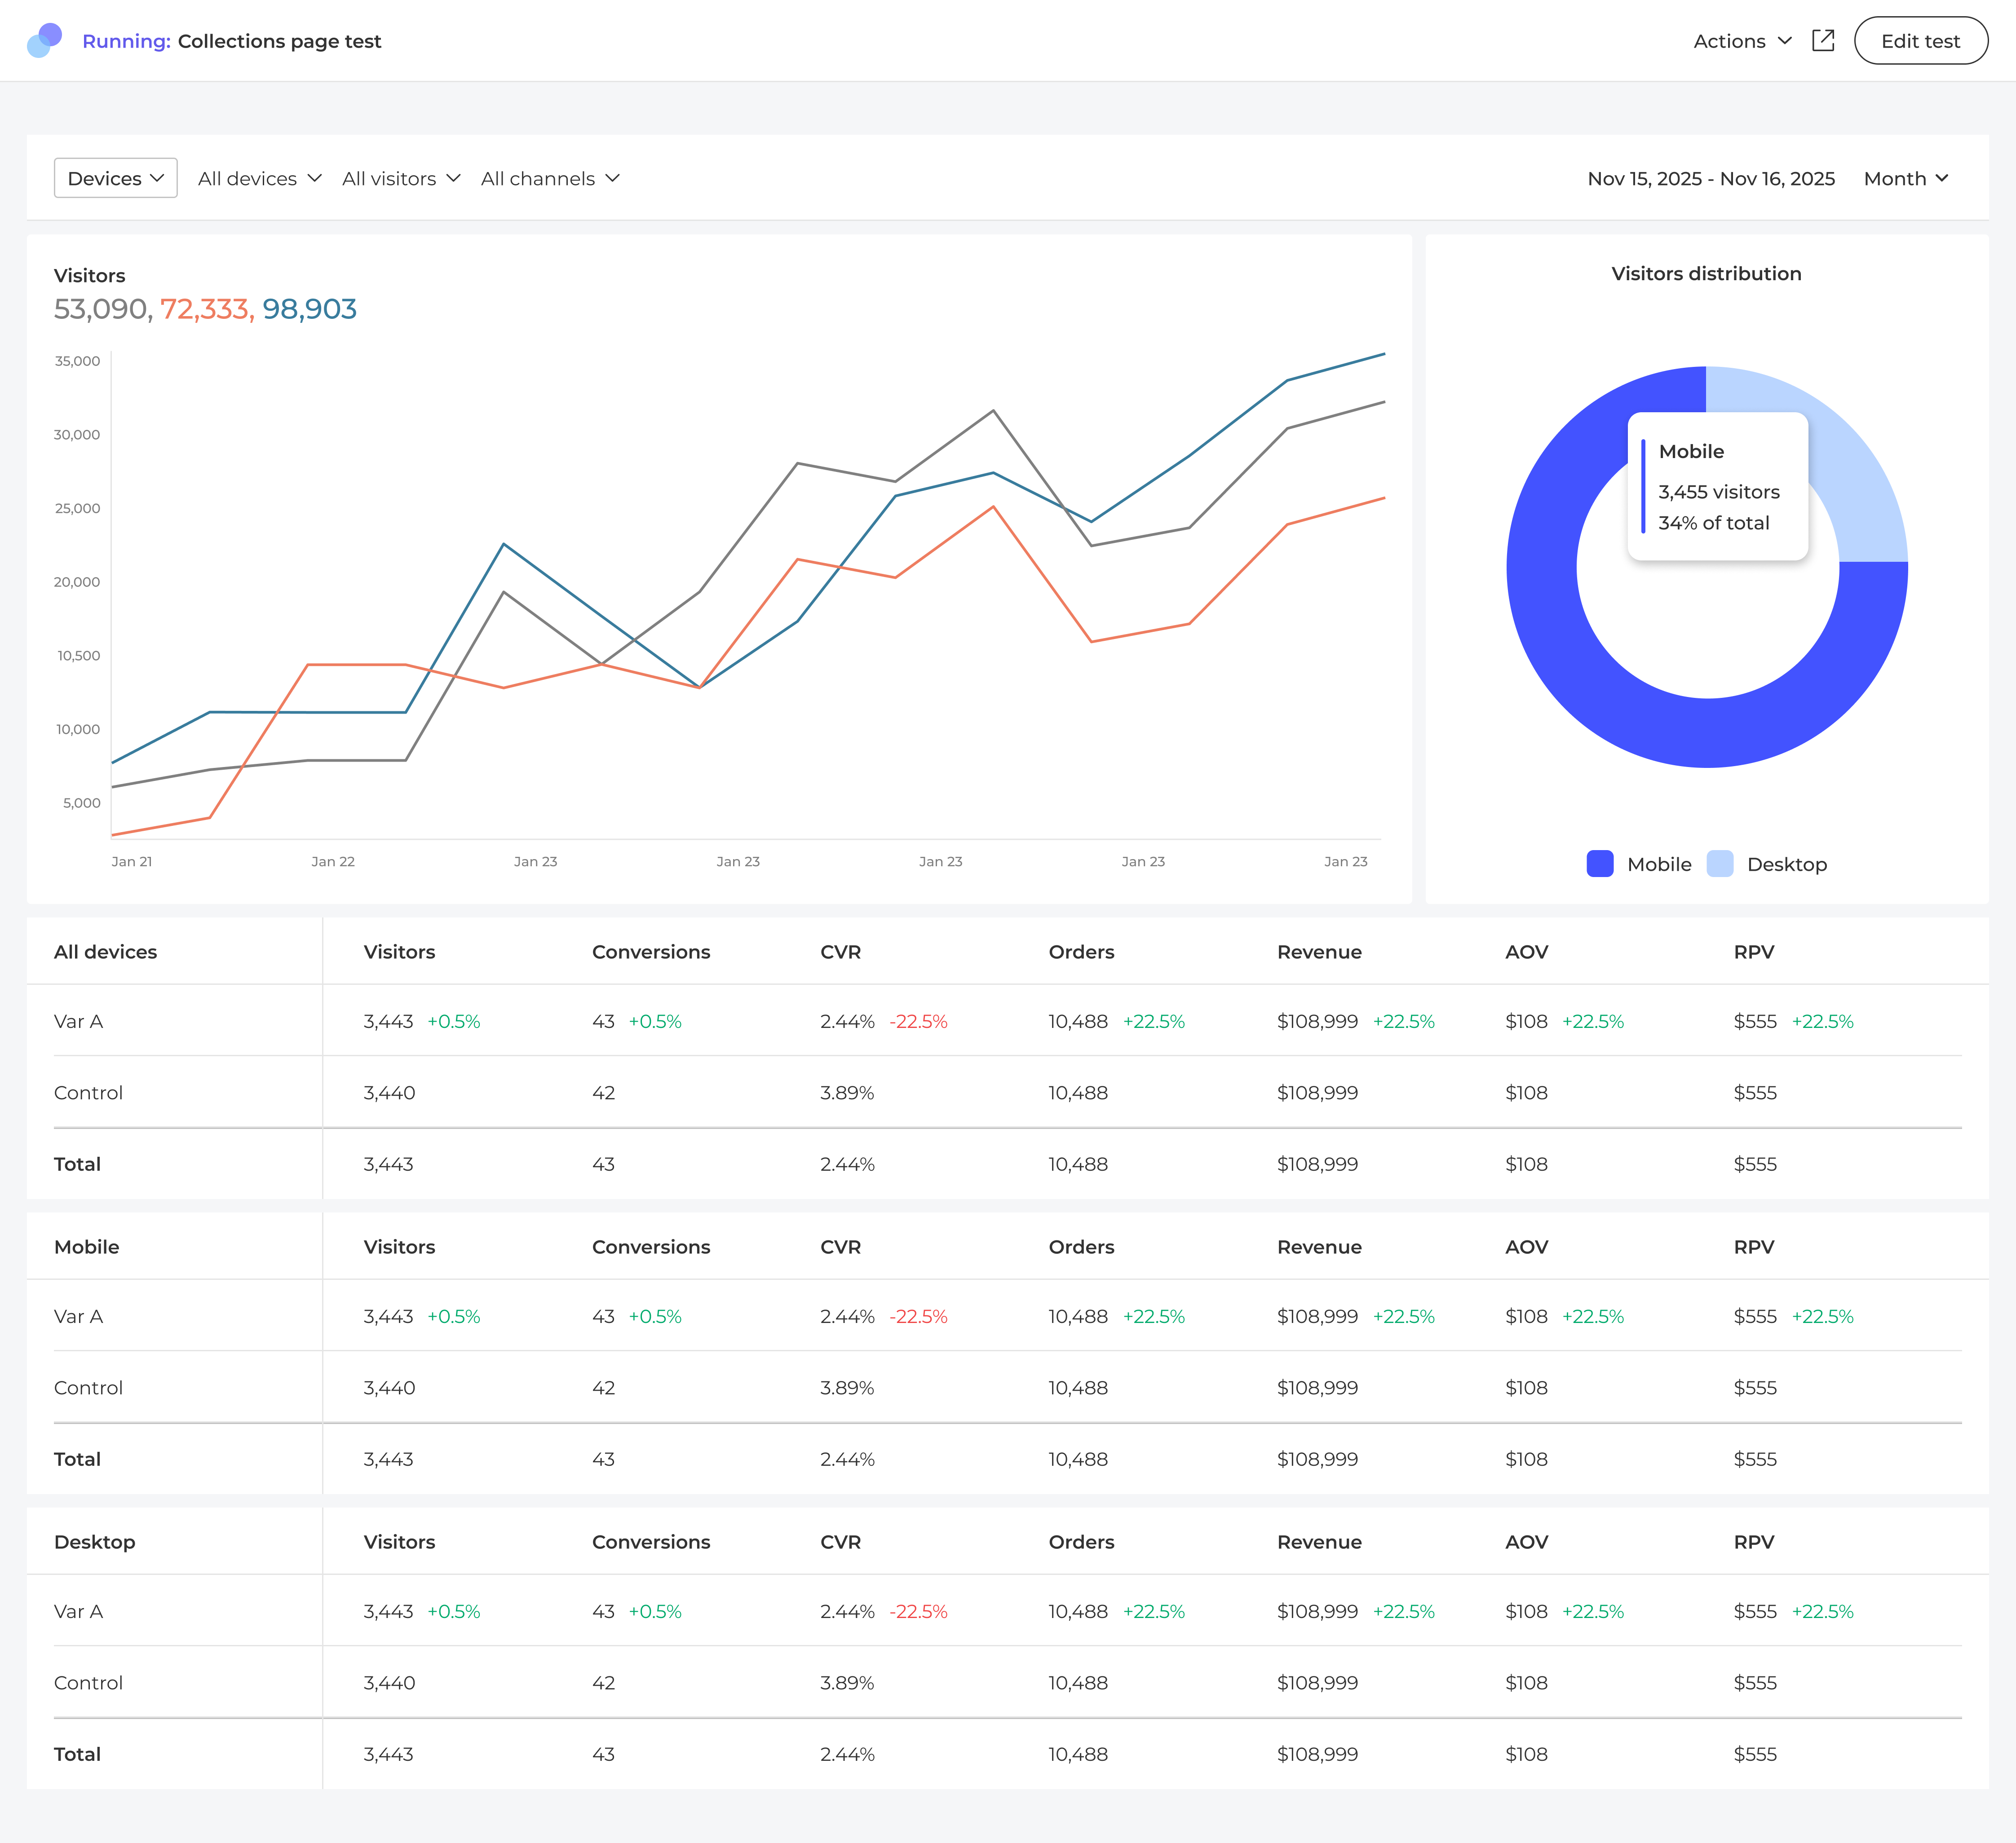Open the Devices breakdown dropdown

tap(115, 178)
